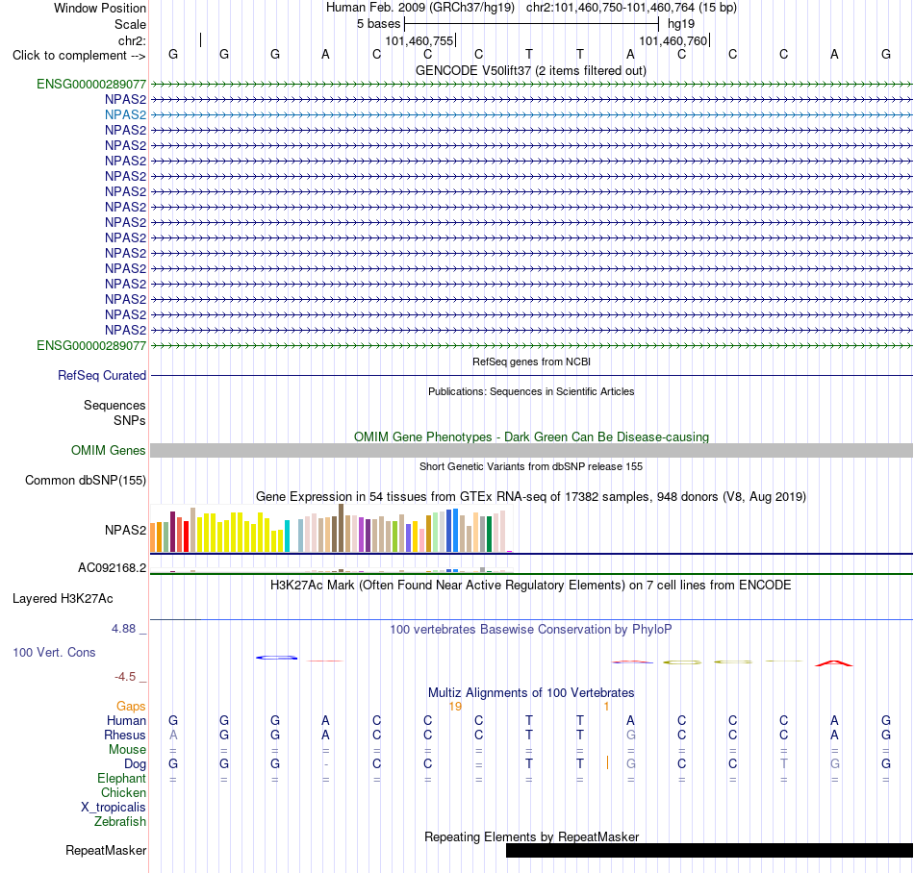This screenshot has height=873, width=914.
Task: Click the chr2: base position label
Action: click(x=132, y=40)
